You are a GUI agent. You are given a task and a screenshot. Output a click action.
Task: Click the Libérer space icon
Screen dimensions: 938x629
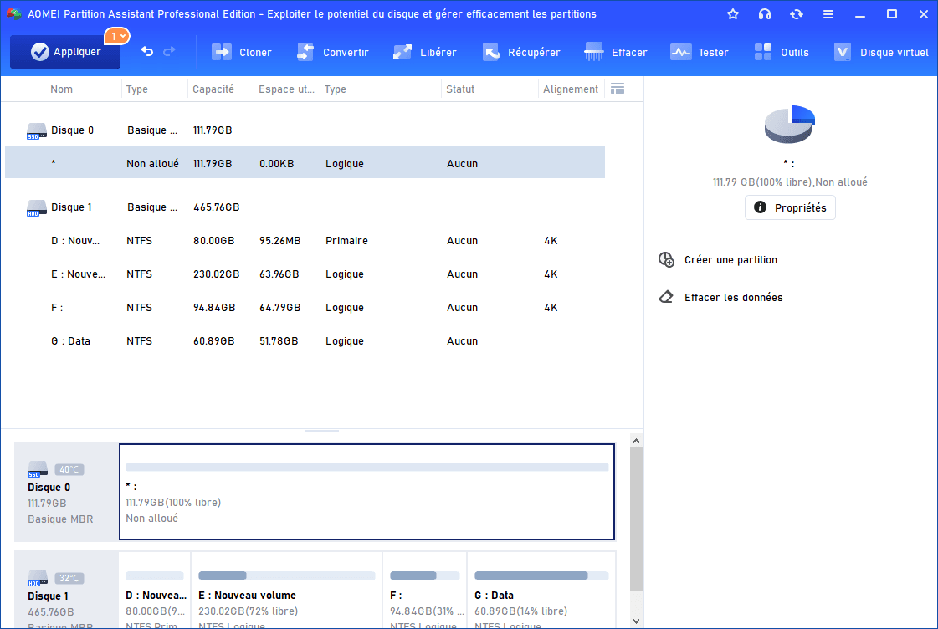click(x=402, y=52)
